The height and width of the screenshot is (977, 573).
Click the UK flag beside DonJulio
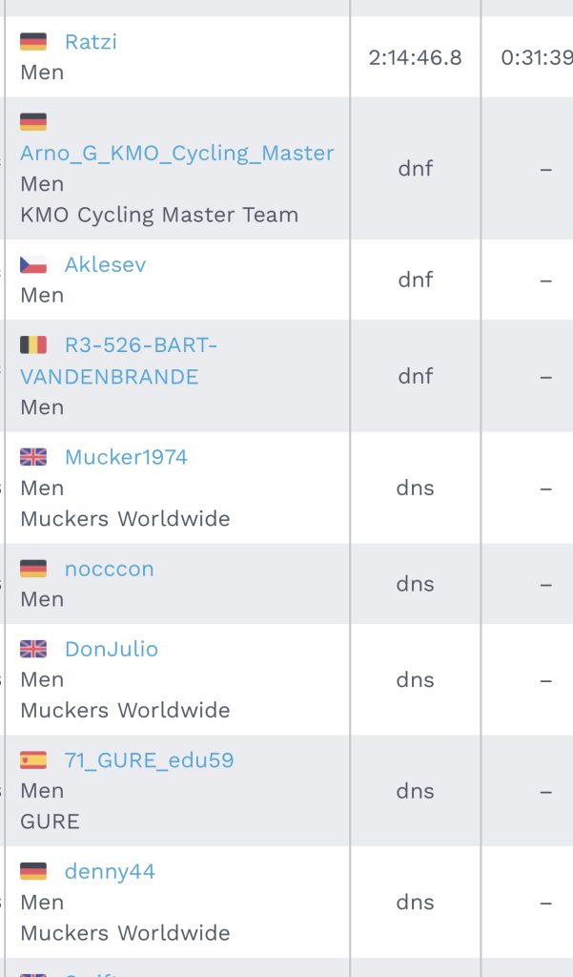pyautogui.click(x=33, y=649)
